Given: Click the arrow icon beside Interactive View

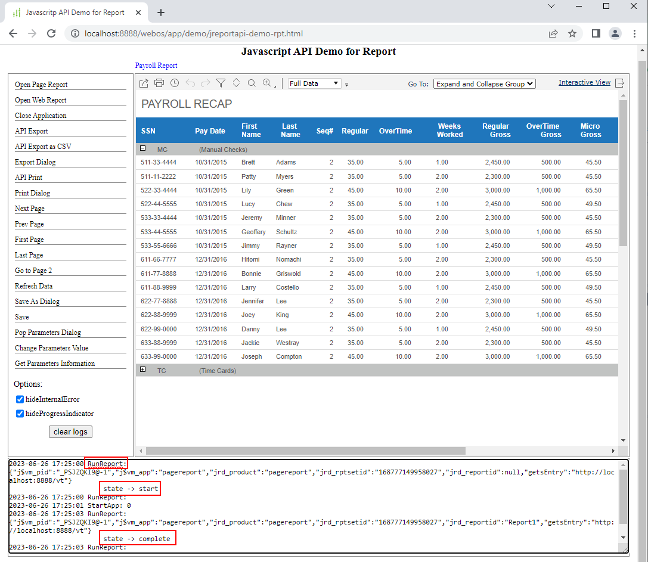Looking at the screenshot, I should coord(620,82).
